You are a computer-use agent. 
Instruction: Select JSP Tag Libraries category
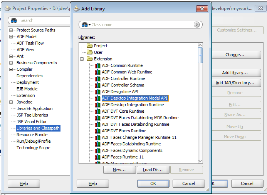(x=32, y=115)
